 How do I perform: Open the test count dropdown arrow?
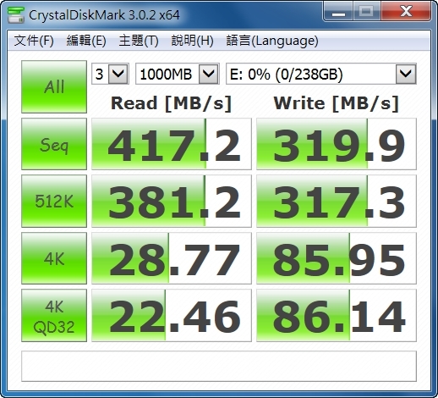point(118,74)
